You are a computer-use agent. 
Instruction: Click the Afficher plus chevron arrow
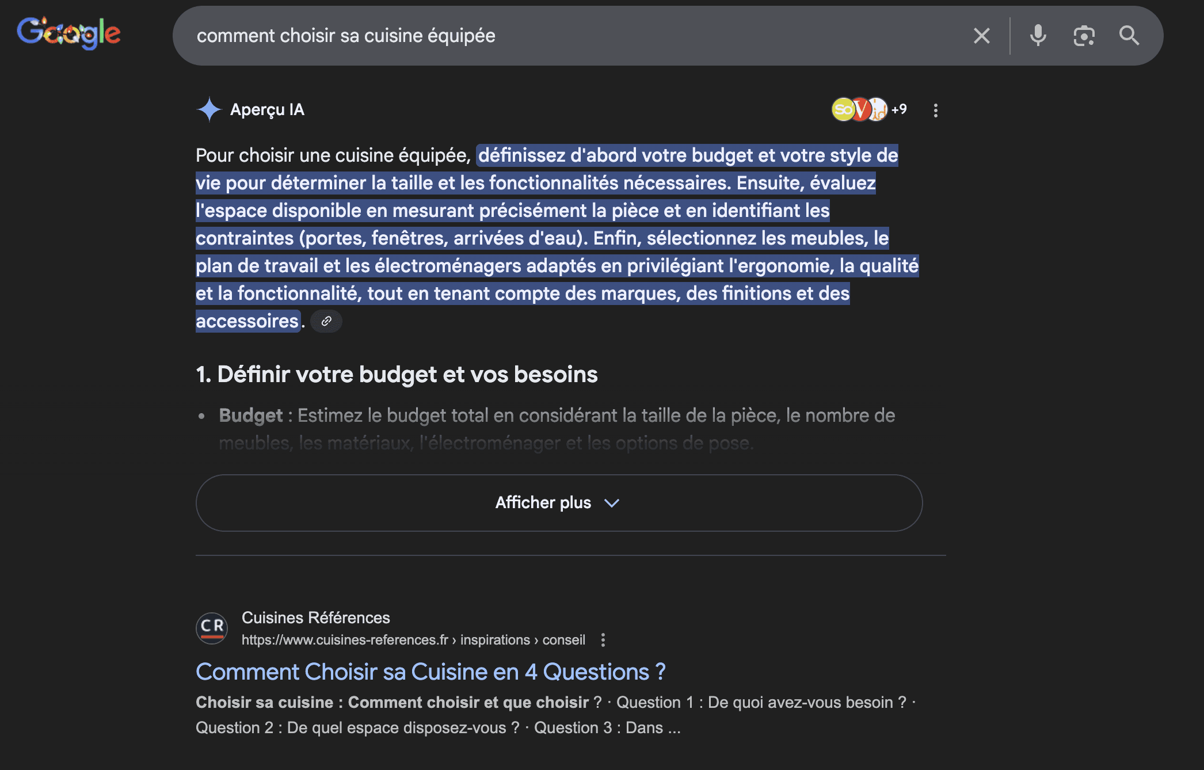point(612,503)
